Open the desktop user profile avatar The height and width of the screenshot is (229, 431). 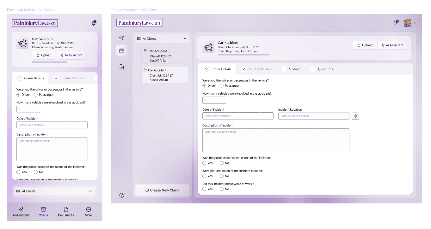(408, 23)
